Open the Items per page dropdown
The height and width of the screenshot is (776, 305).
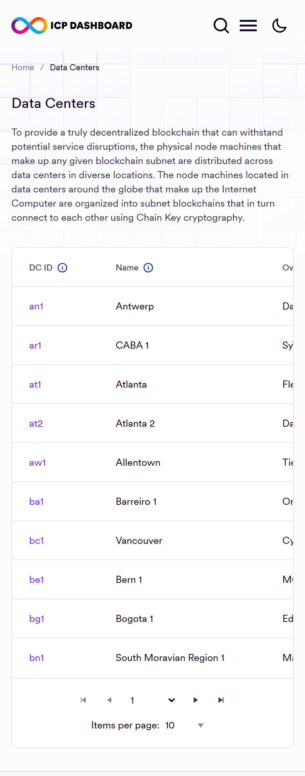184,725
